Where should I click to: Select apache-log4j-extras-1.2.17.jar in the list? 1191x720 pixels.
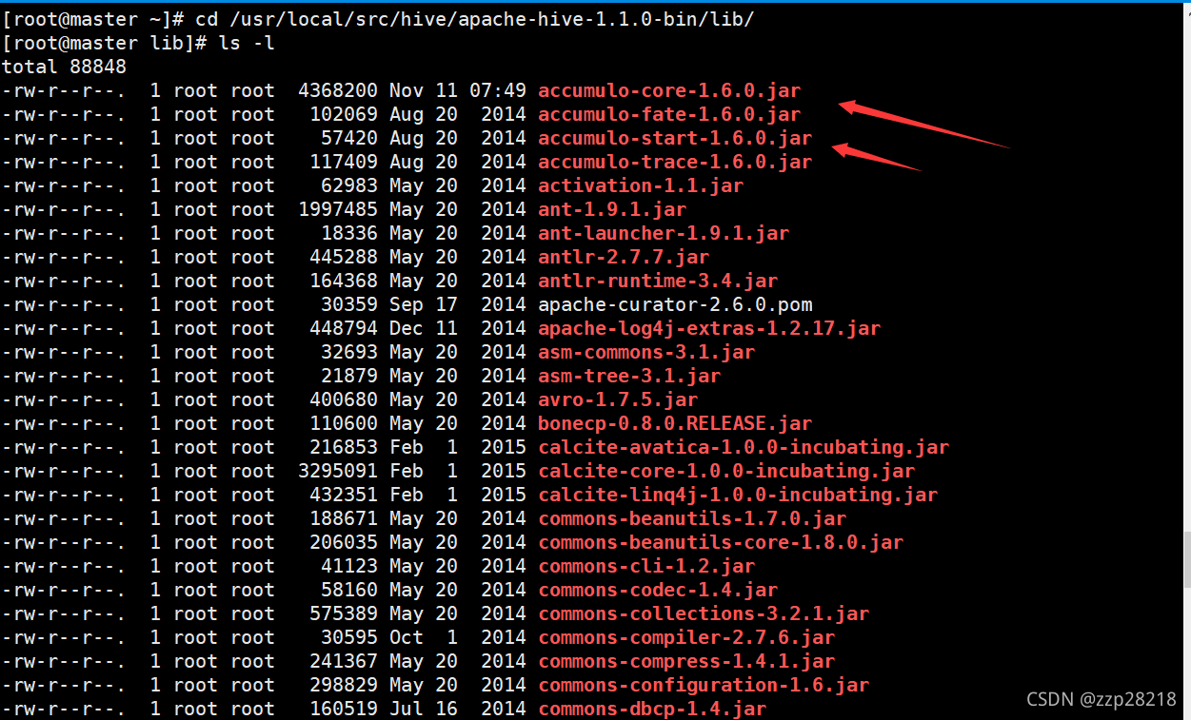click(x=707, y=328)
